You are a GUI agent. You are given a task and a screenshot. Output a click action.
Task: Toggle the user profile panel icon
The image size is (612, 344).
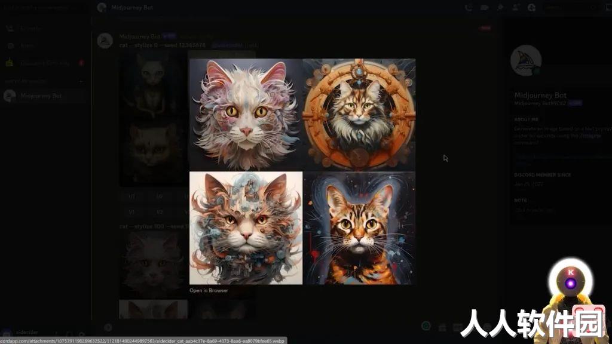click(x=531, y=7)
